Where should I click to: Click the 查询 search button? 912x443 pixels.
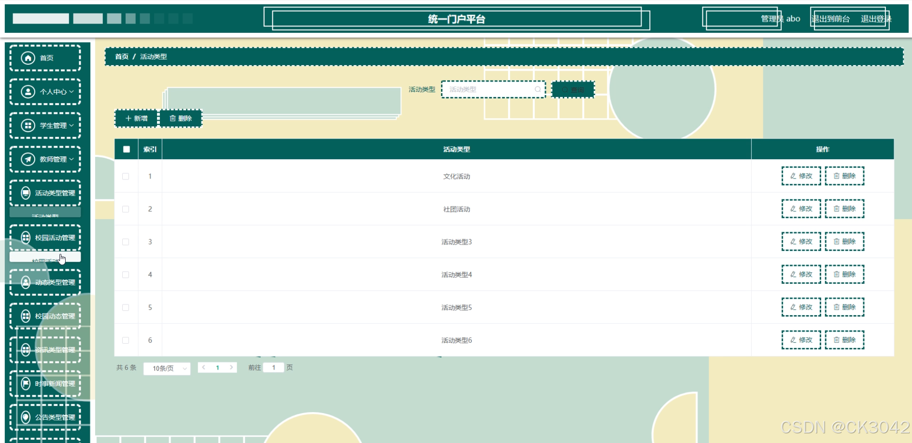572,89
